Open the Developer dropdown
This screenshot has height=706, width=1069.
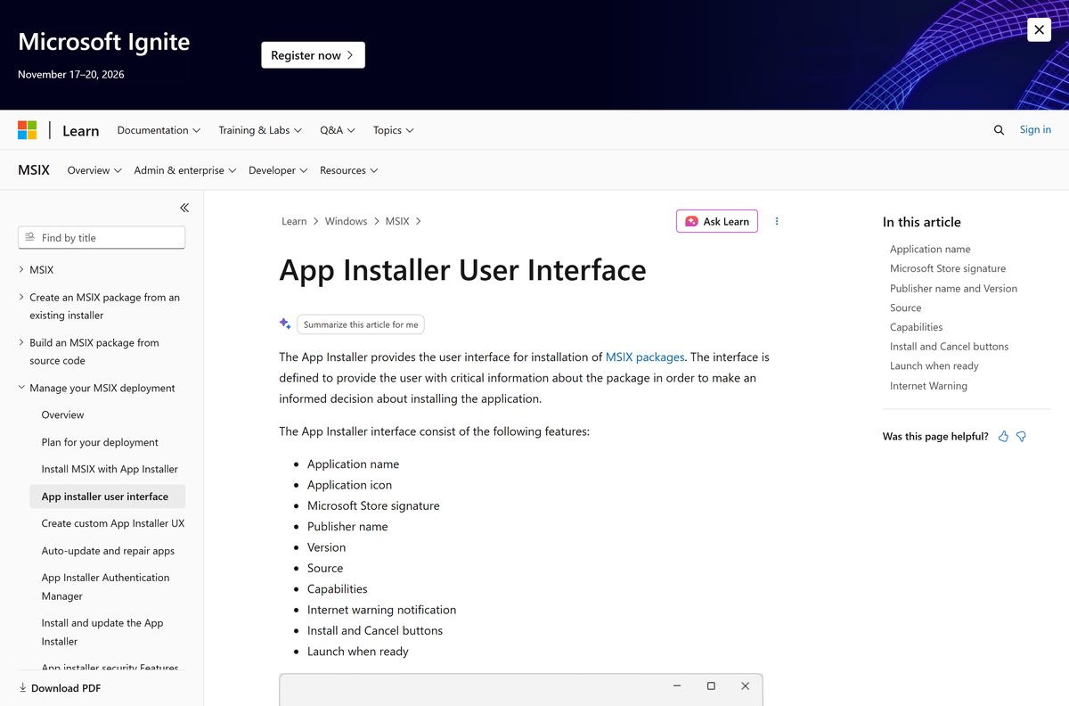(x=278, y=170)
